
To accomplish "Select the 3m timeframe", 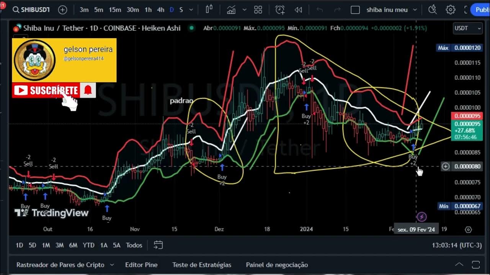I will [84, 10].
